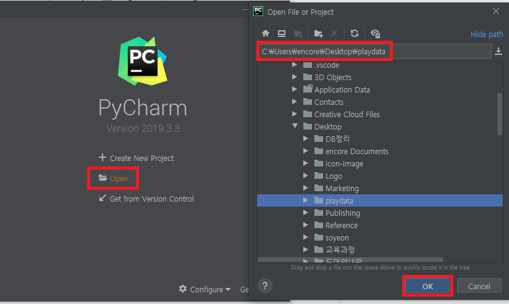Viewport: 509px width, 304px height.
Task: Refresh the file tree
Action: click(355, 33)
